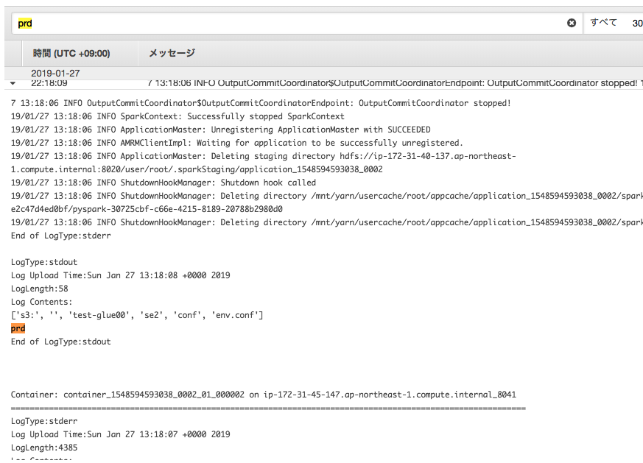Click the 時間 (UTC +09:00) column header
Image resolution: width=643 pixels, height=463 pixels.
click(x=71, y=53)
